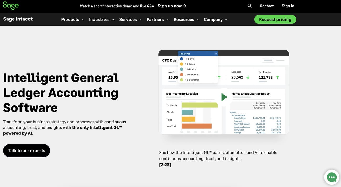The image size is (341, 187).
Task: Click the Expenses down arrow icon
Action: click(248, 77)
